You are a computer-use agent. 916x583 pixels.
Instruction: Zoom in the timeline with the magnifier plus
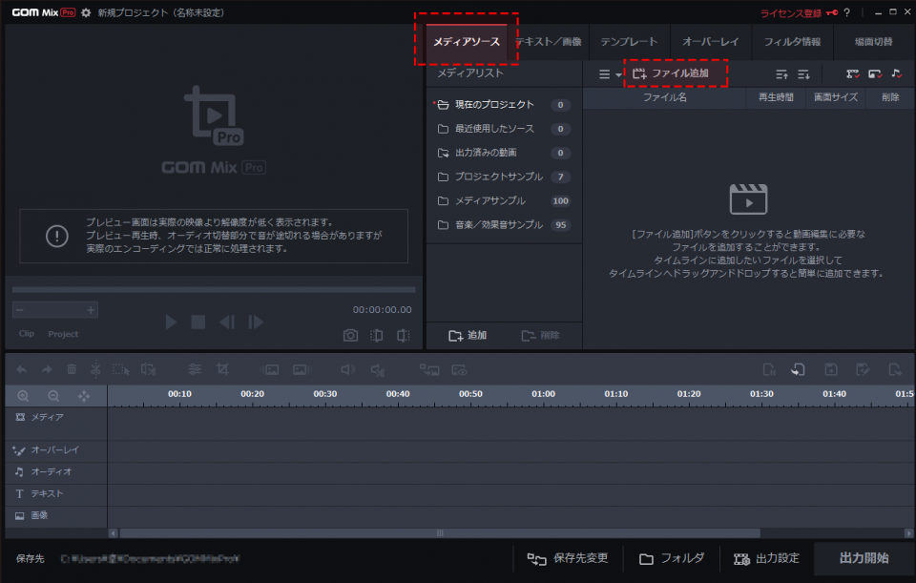point(23,396)
